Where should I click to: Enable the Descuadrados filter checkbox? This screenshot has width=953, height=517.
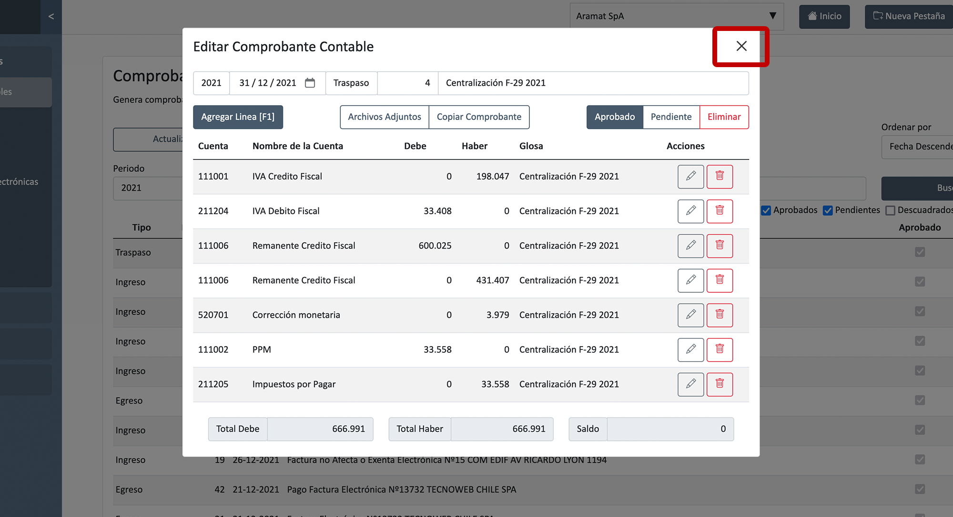(890, 210)
